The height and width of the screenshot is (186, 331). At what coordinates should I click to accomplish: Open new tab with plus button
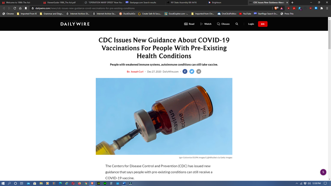coord(292,2)
